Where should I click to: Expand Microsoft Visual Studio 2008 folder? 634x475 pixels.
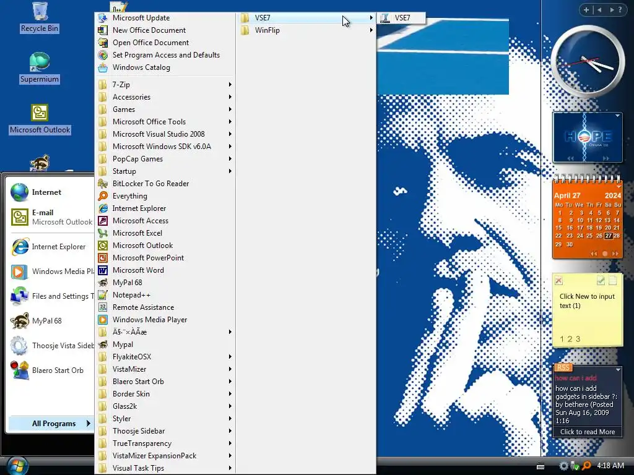[165, 134]
